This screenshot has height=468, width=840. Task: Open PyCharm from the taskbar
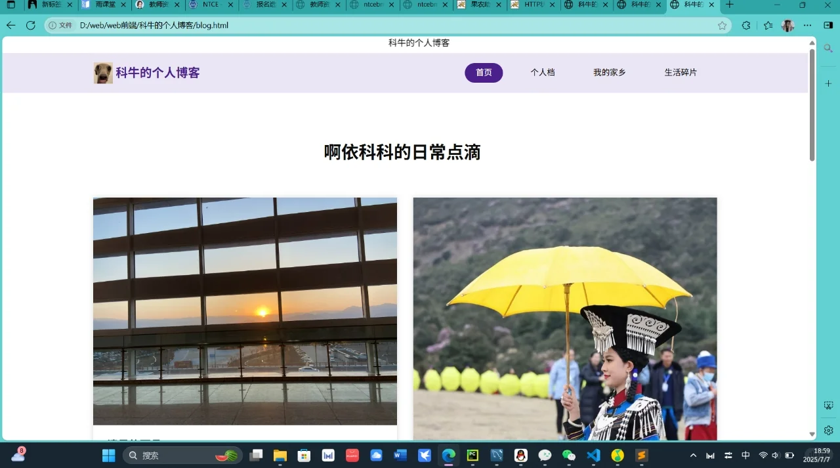(472, 456)
